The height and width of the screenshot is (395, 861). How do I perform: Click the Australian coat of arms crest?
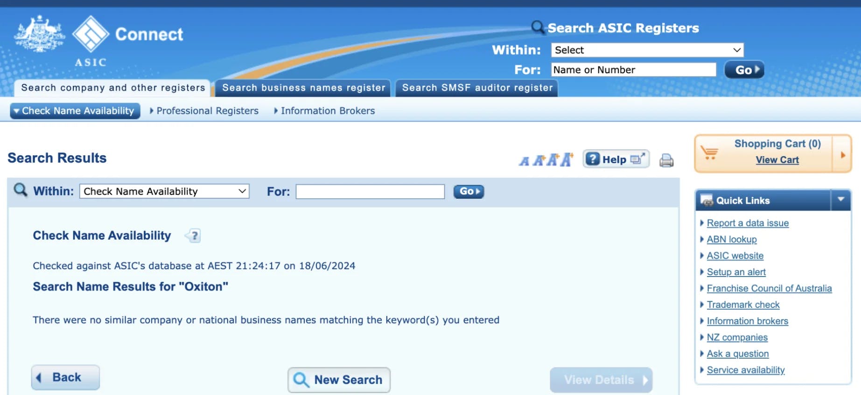(x=39, y=34)
